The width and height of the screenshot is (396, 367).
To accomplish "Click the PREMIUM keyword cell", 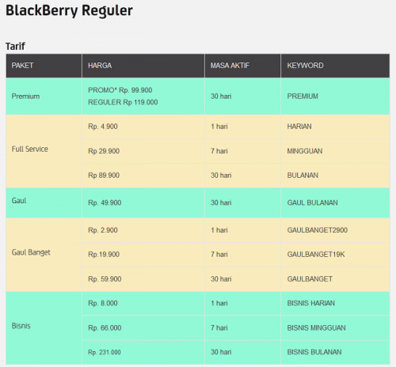I will (335, 96).
